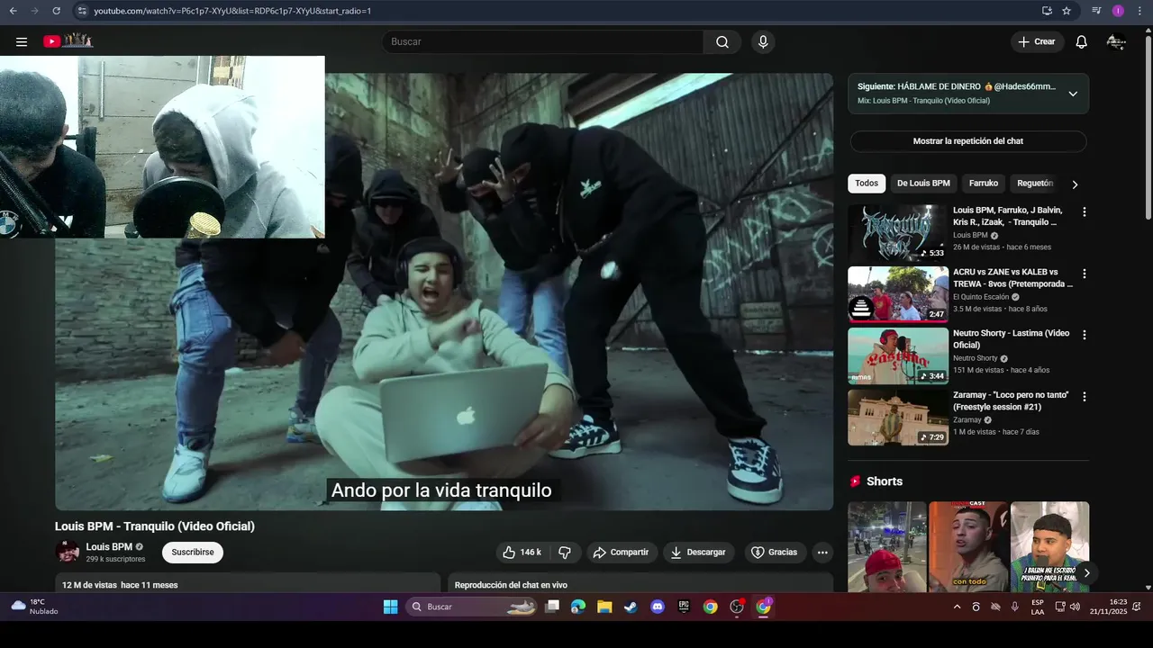Switch the ESP LAA input language
The image size is (1153, 648).
(x=1038, y=607)
